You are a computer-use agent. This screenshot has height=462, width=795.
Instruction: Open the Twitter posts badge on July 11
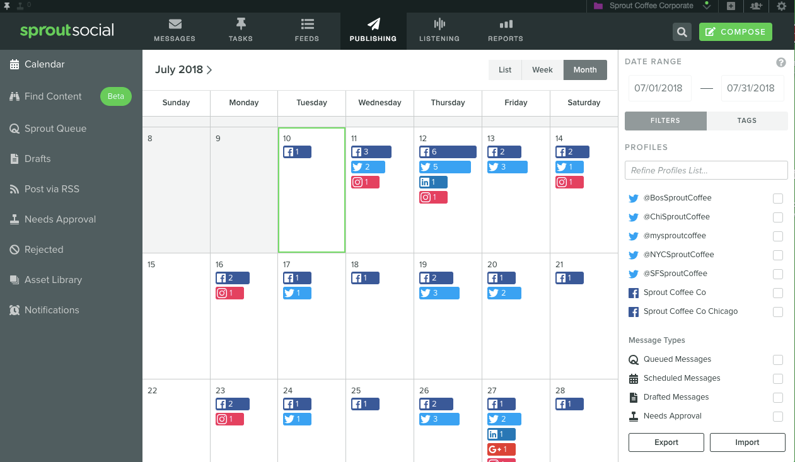click(x=368, y=167)
